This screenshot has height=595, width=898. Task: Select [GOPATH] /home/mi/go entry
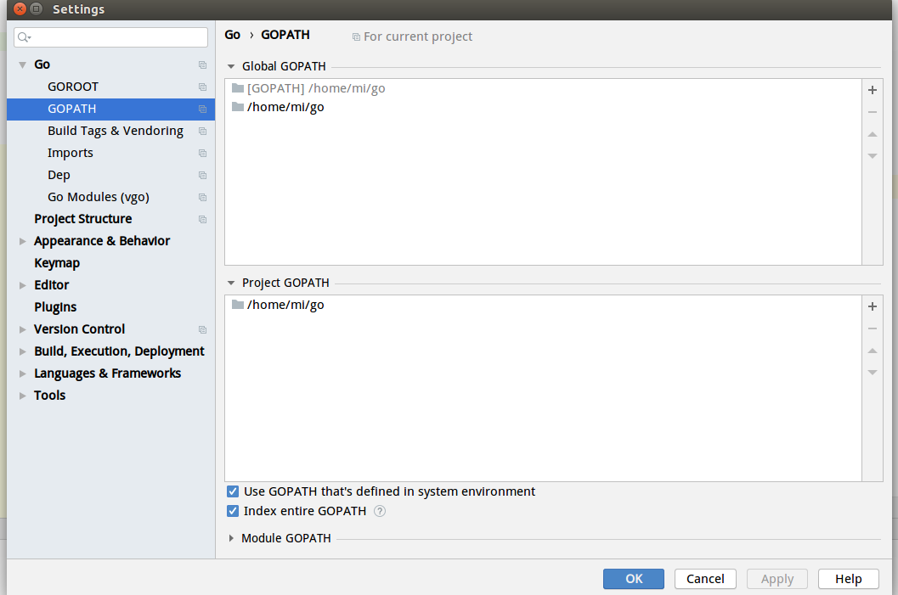point(543,88)
